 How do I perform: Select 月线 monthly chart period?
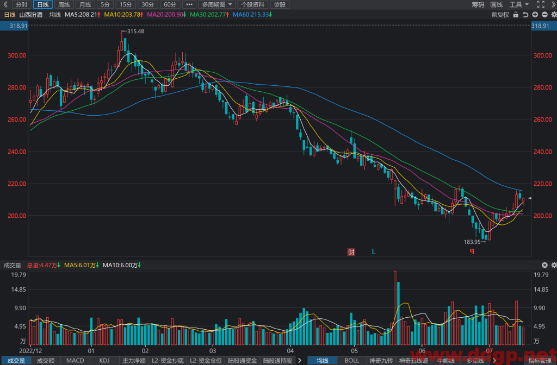(85, 4)
